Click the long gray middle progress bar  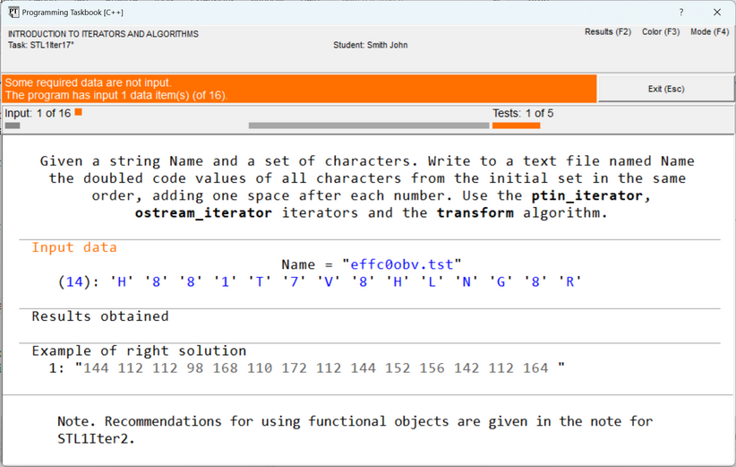point(369,125)
